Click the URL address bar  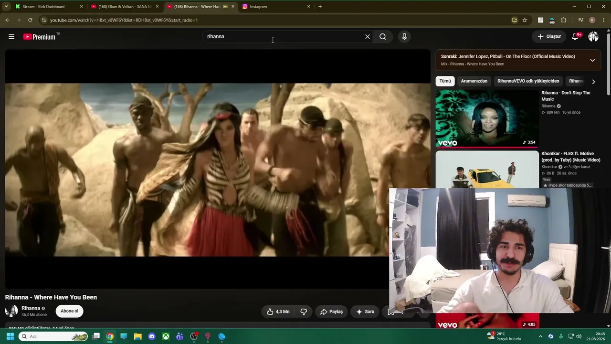coord(277,20)
